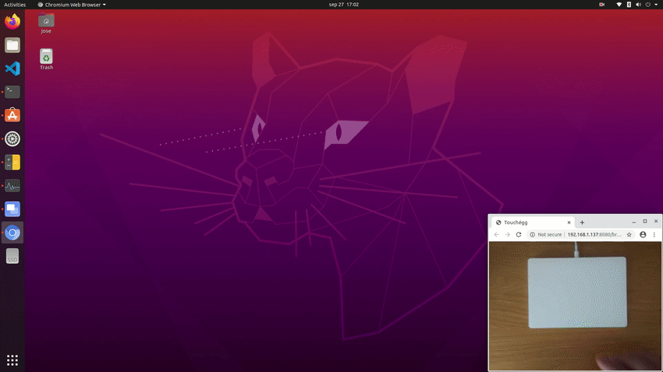Go back in the Chromium window

pos(496,234)
